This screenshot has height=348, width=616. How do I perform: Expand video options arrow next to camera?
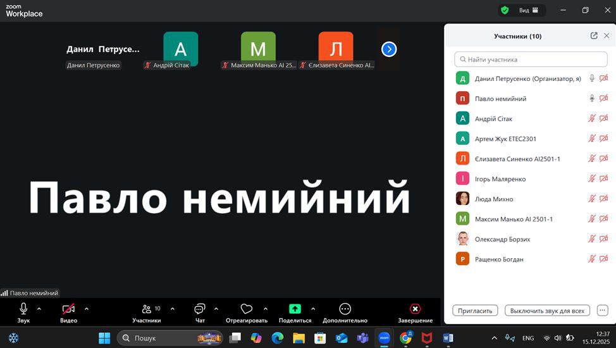[x=87, y=309]
